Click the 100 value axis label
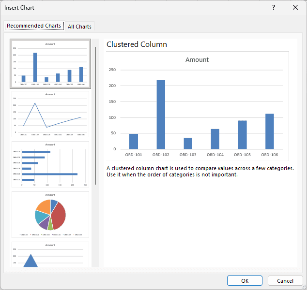Screen dimensions: 307x290 tap(112, 117)
